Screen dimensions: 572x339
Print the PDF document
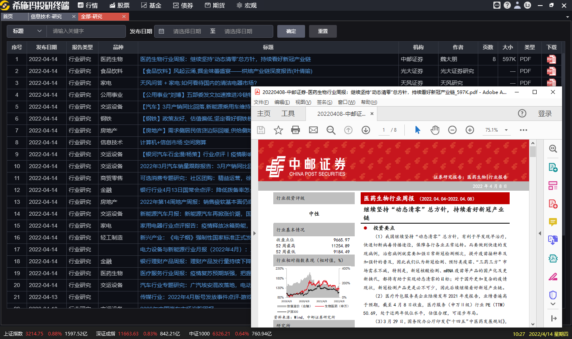click(296, 130)
